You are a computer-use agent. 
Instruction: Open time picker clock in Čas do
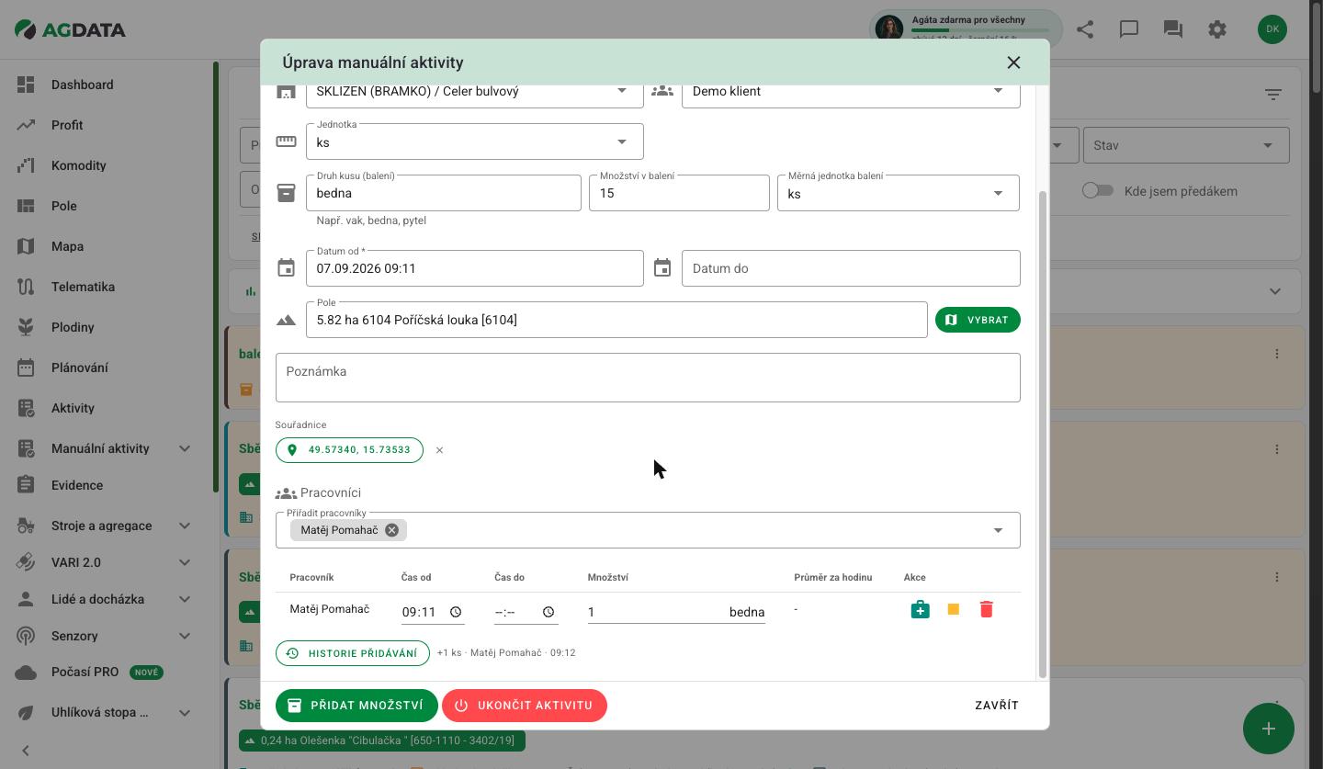pos(548,612)
